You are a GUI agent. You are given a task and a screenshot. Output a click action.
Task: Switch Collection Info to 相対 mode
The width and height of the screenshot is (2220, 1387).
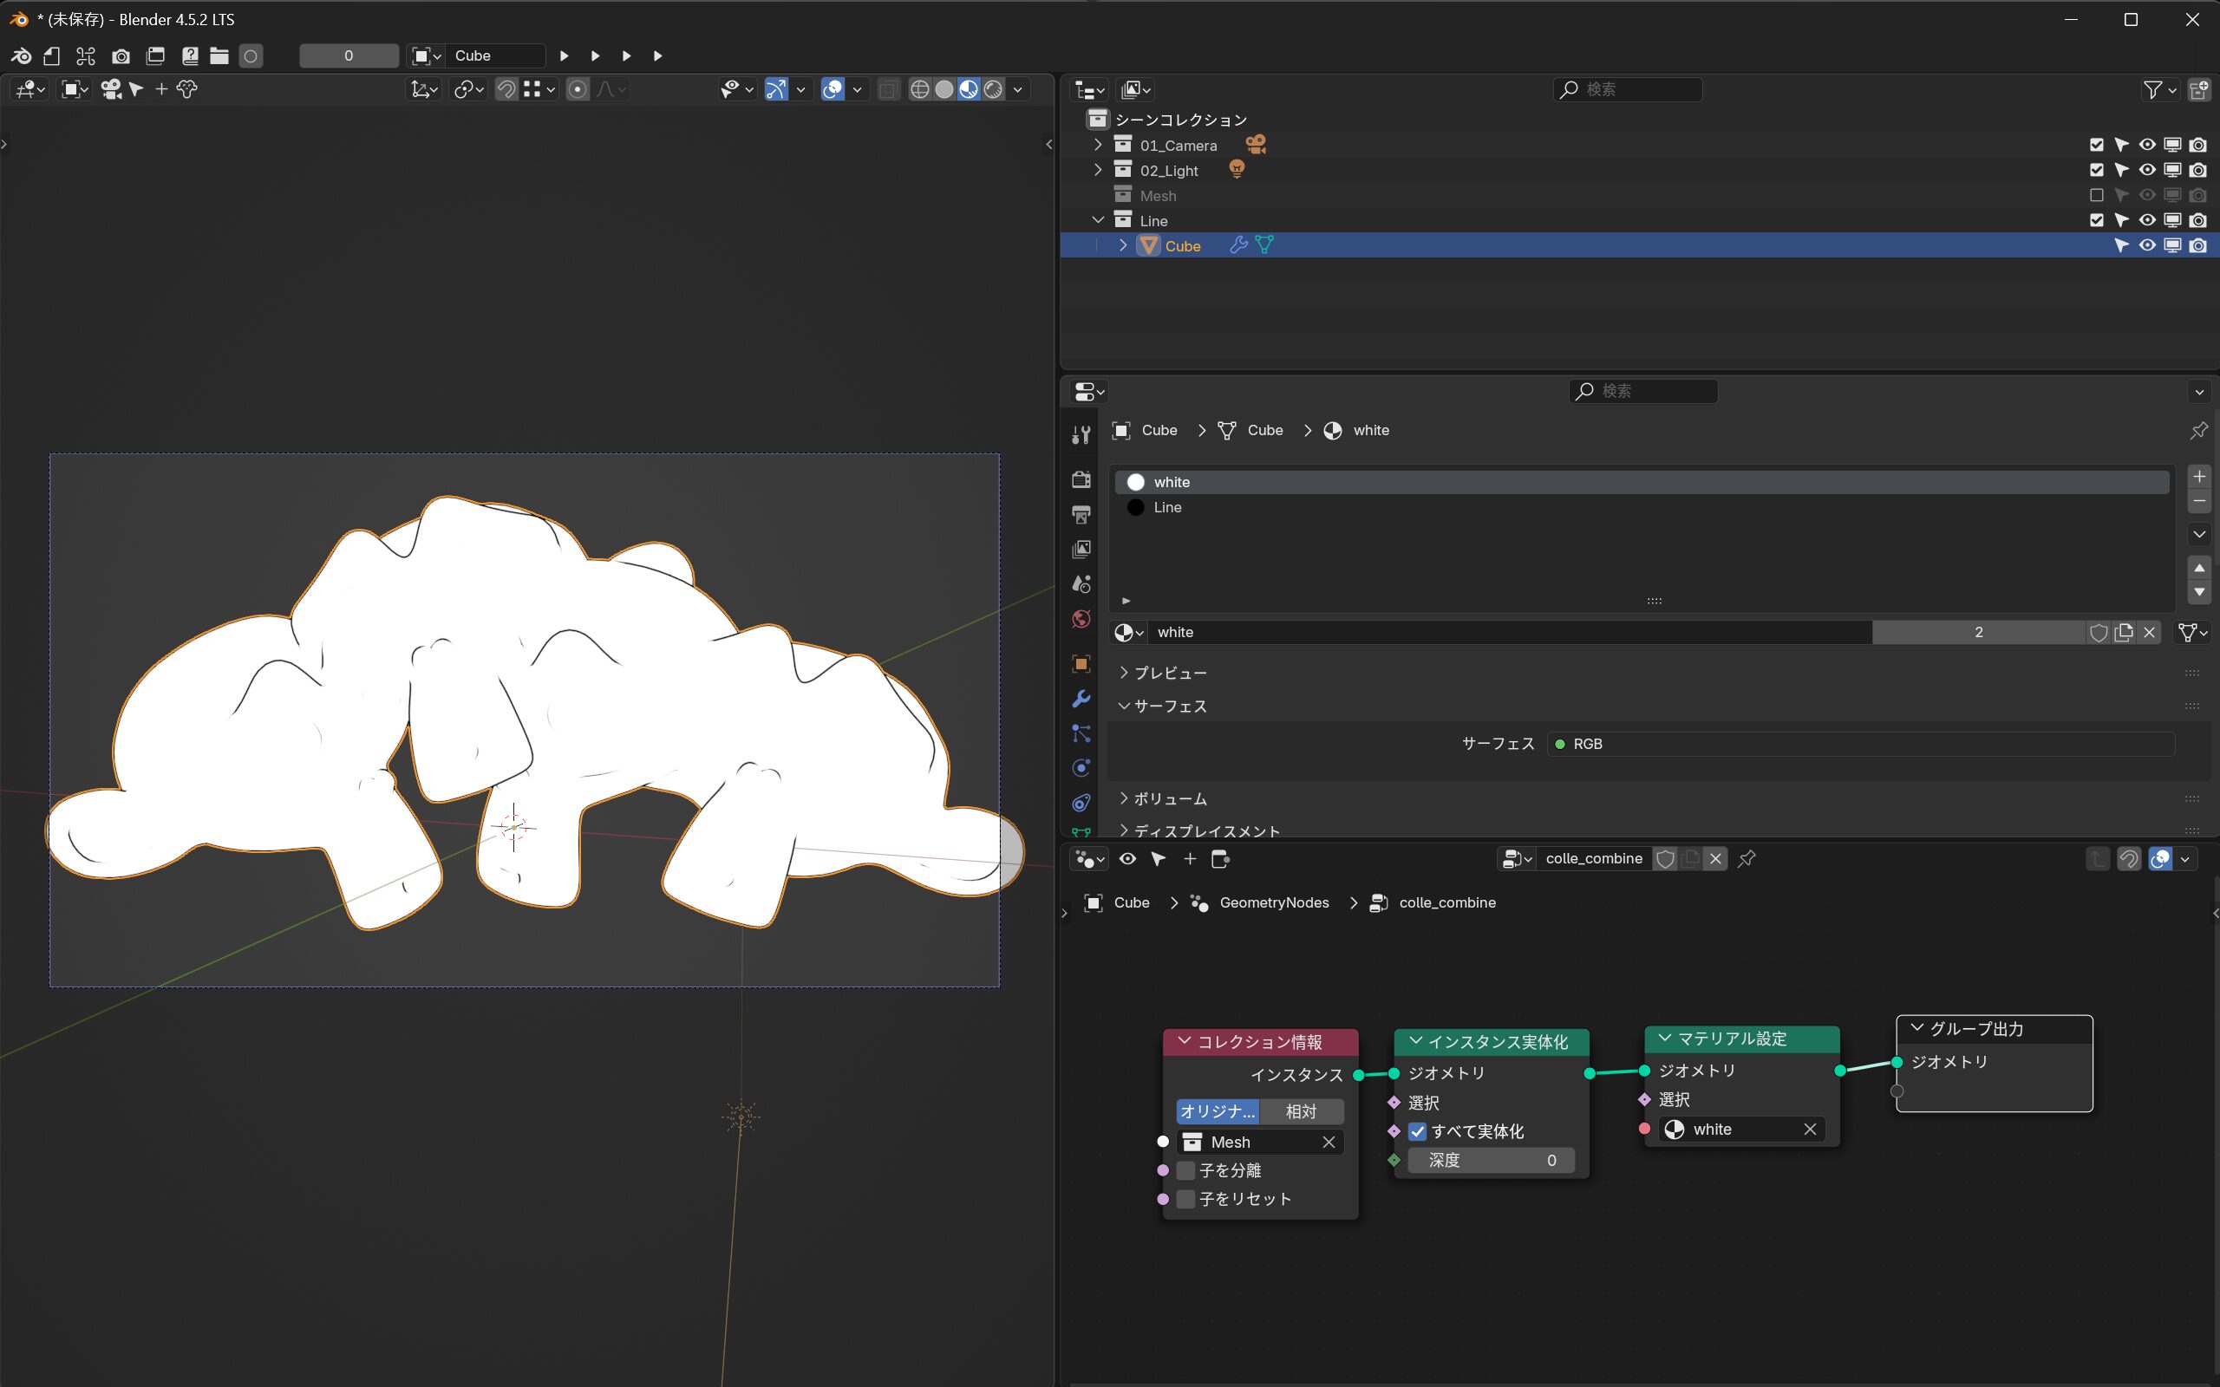click(x=1301, y=1110)
